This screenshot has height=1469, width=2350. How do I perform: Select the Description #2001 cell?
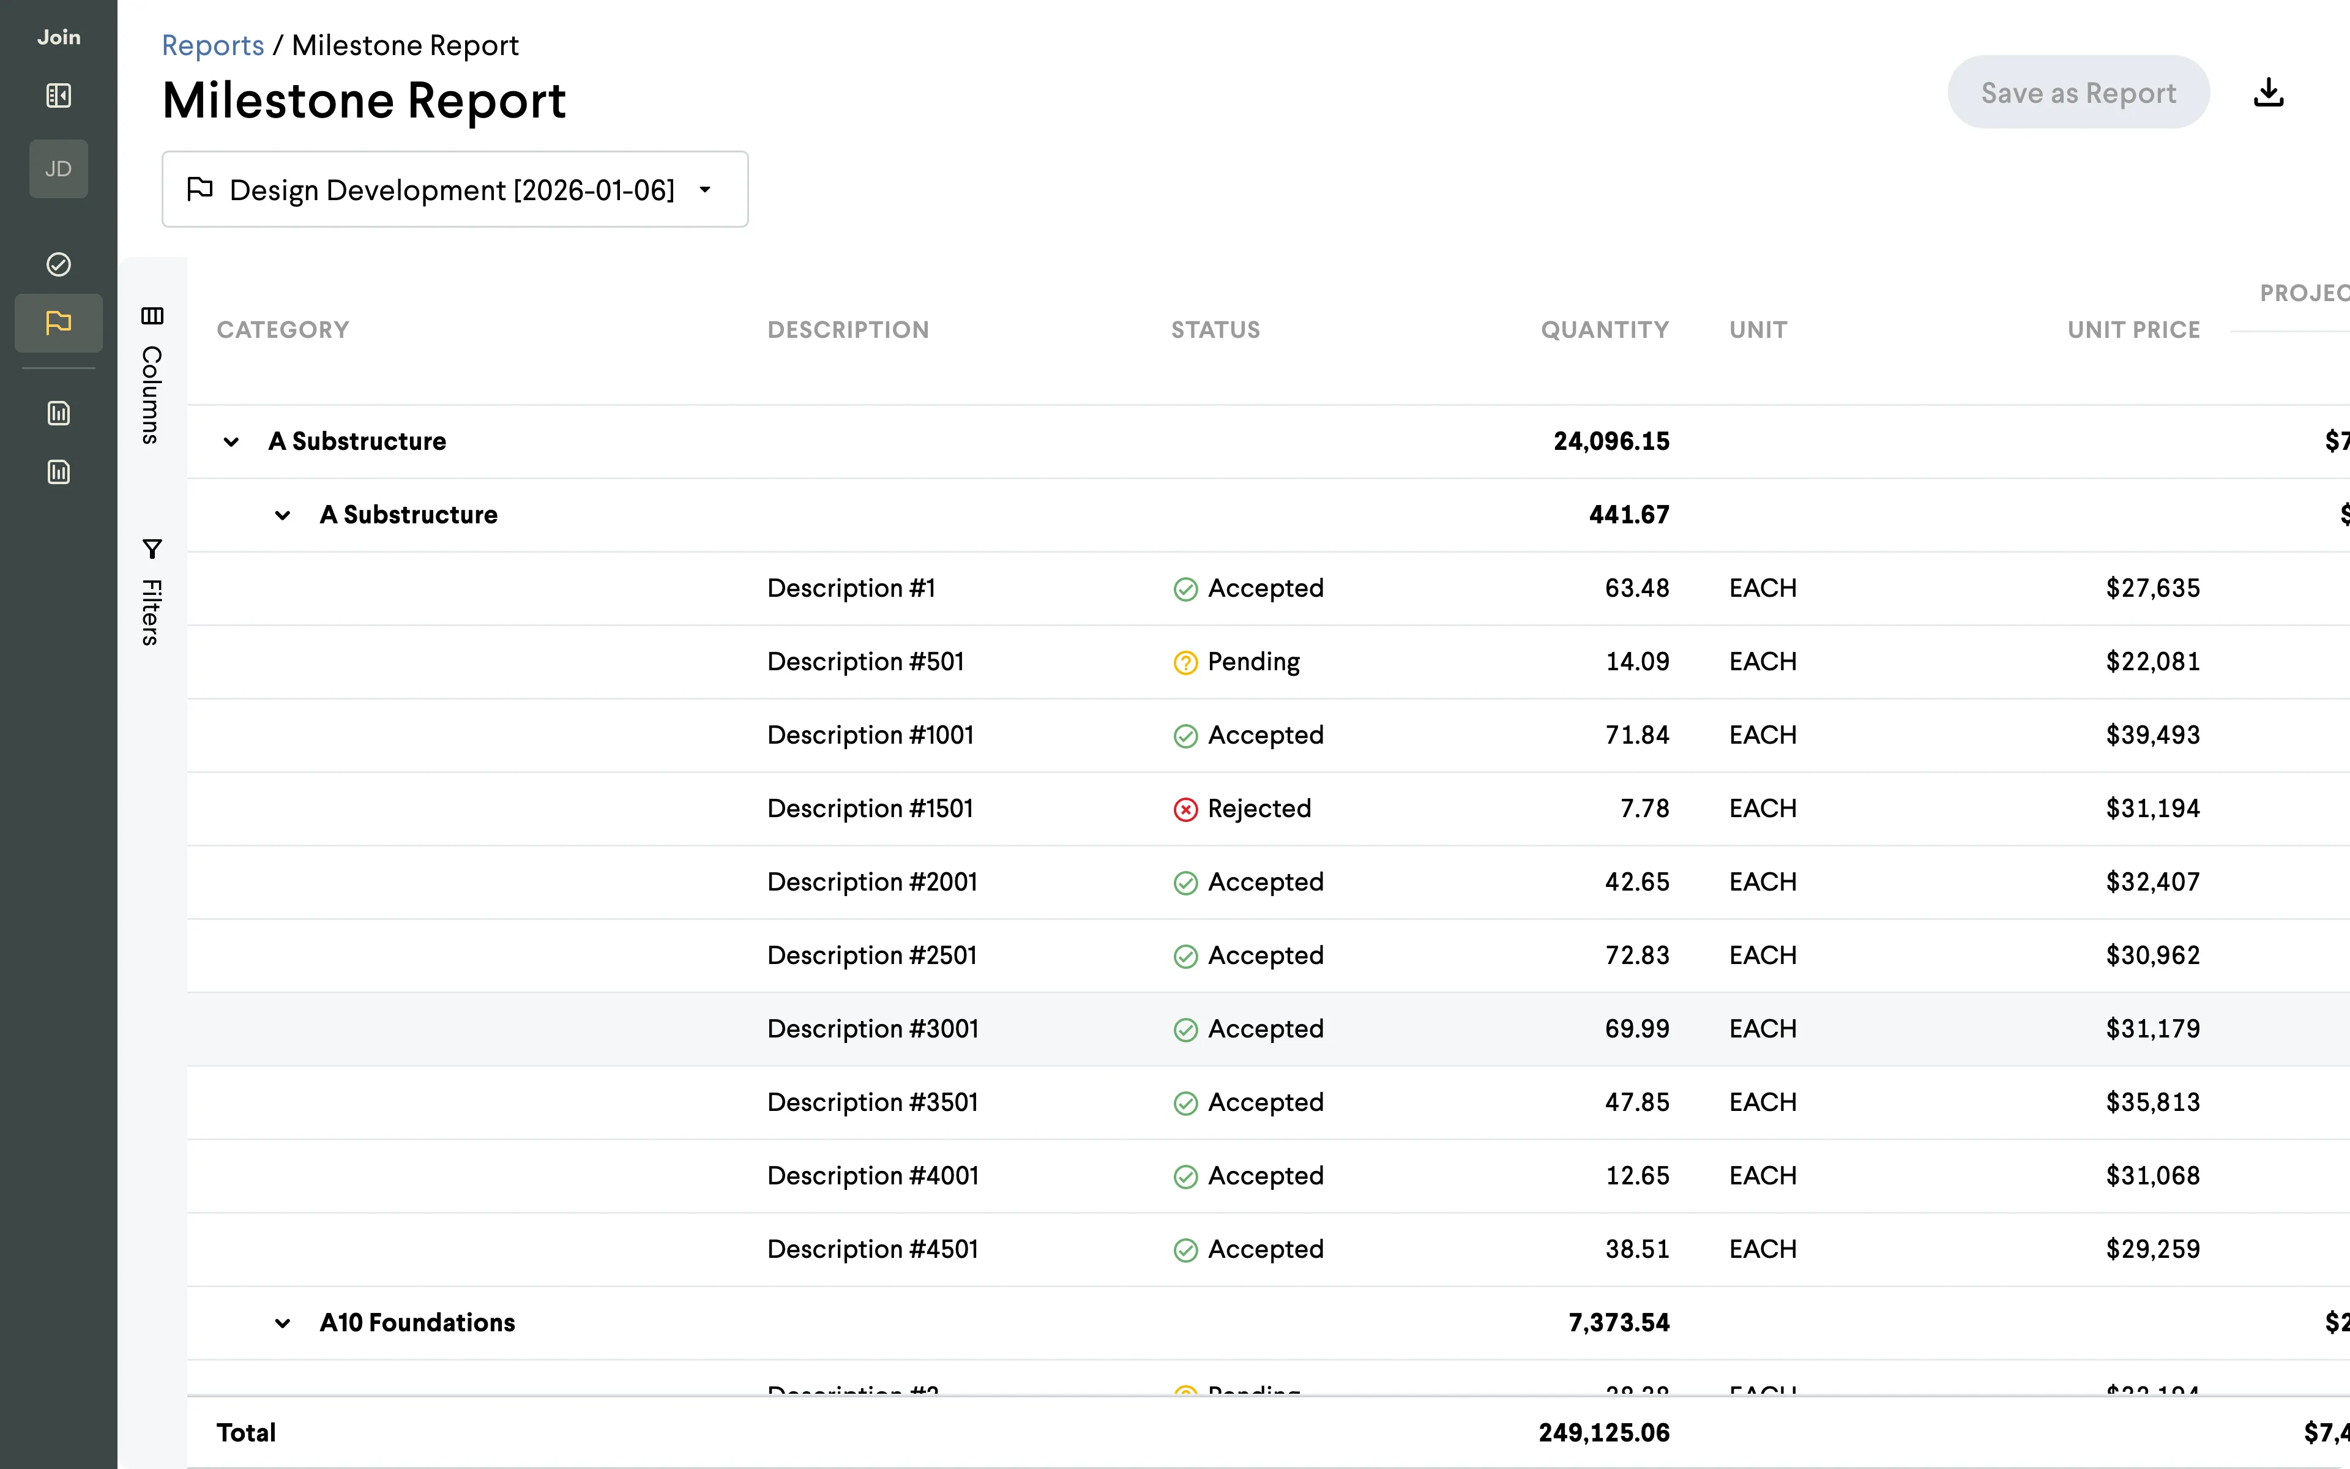872,881
